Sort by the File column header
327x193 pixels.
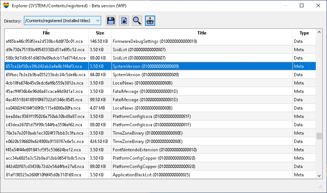tap(46, 33)
